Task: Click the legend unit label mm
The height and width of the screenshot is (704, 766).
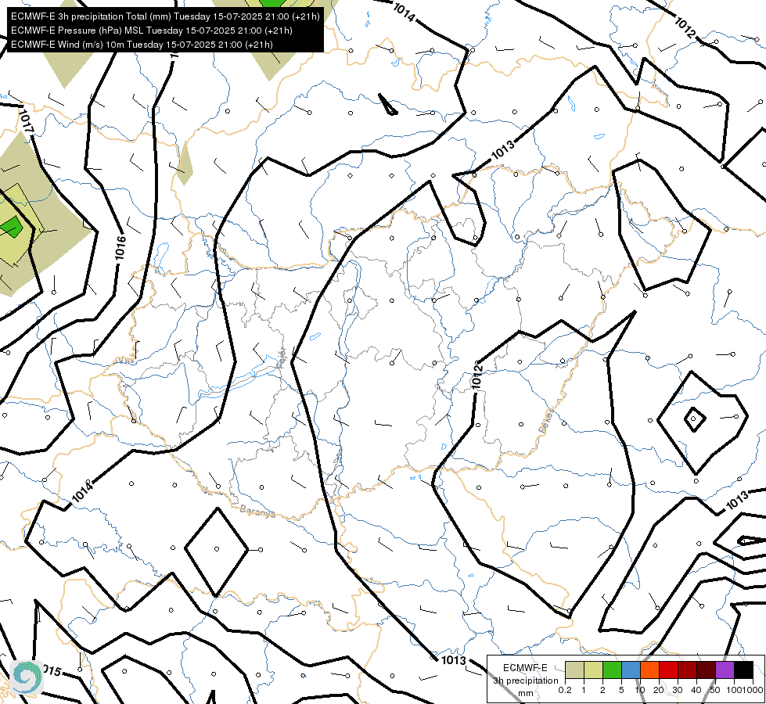Action: (526, 693)
